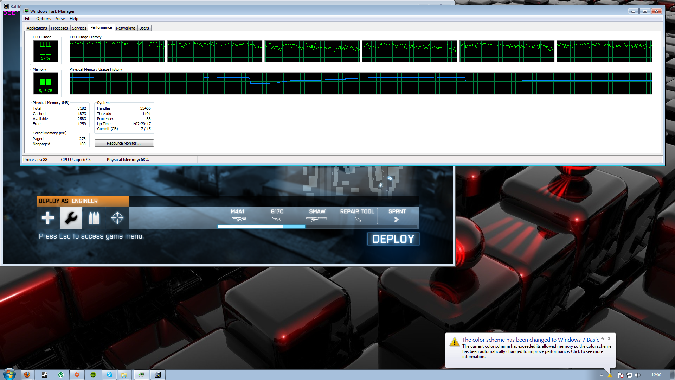Click the Handles value 33455
This screenshot has width=675, height=380.
tap(146, 108)
